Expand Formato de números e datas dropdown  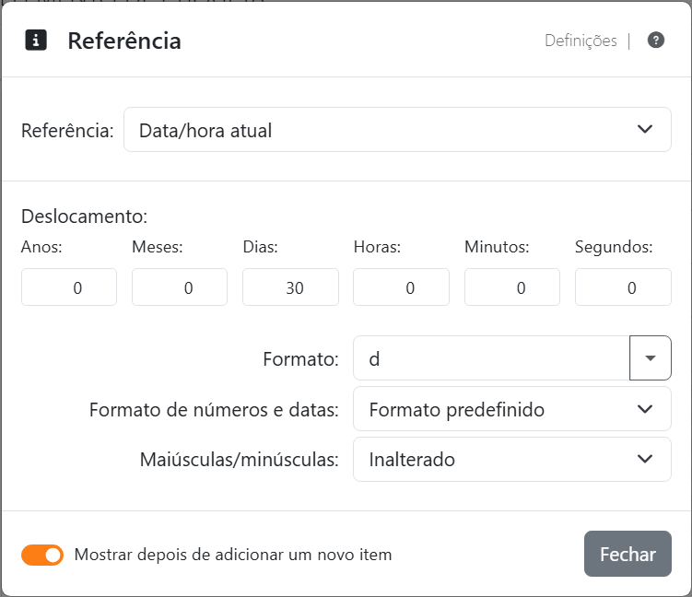pos(512,409)
